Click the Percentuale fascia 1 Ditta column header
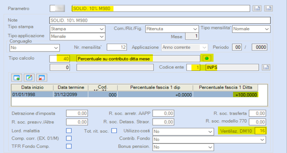The width and height of the screenshot is (287, 153). pyautogui.click(x=225, y=88)
